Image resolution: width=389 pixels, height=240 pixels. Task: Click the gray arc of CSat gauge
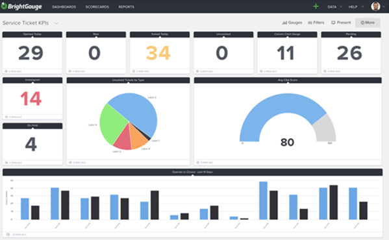(326, 129)
